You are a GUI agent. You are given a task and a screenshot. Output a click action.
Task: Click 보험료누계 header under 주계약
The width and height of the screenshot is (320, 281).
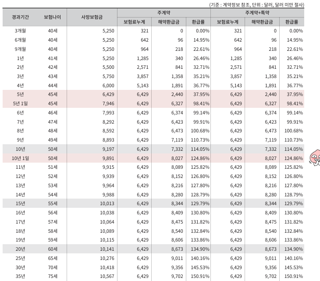point(134,22)
